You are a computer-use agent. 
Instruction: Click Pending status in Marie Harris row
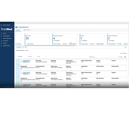click(x=38, y=79)
